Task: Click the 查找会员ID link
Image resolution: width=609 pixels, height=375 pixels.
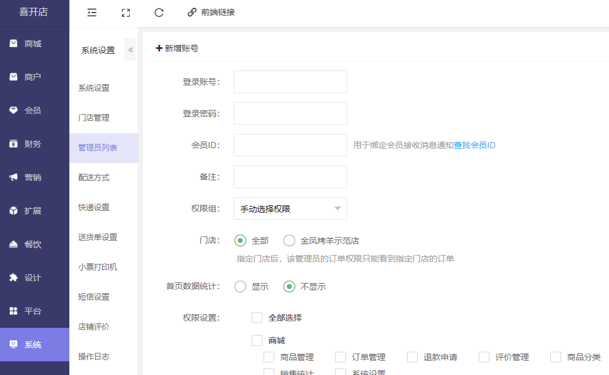Action: [475, 145]
